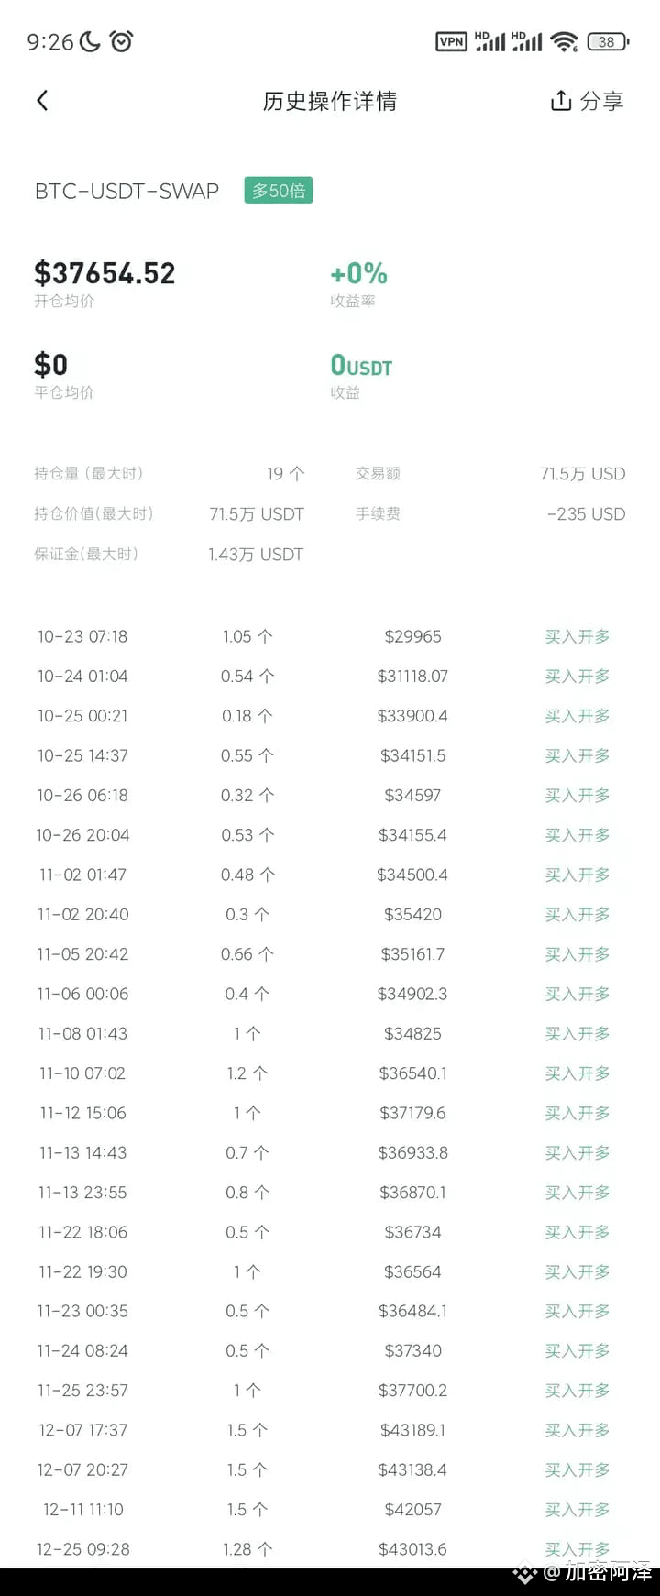Image resolution: width=660 pixels, height=1596 pixels.
Task: Tap the $37654.52 average open price
Action: pyautogui.click(x=104, y=273)
